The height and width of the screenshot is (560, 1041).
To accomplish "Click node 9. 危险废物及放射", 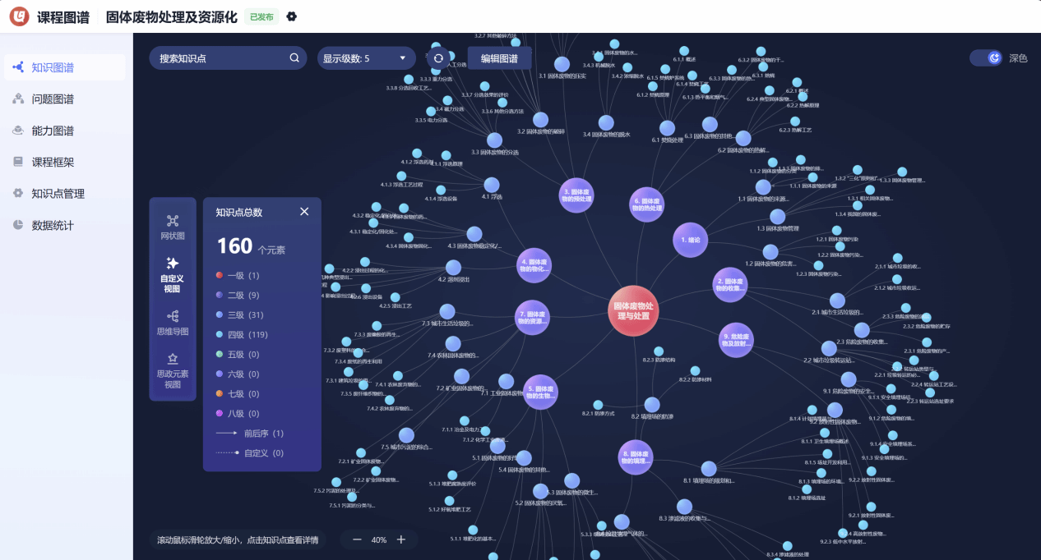I will [736, 340].
